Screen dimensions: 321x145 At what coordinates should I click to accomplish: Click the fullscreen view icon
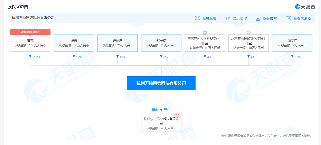pos(197,18)
